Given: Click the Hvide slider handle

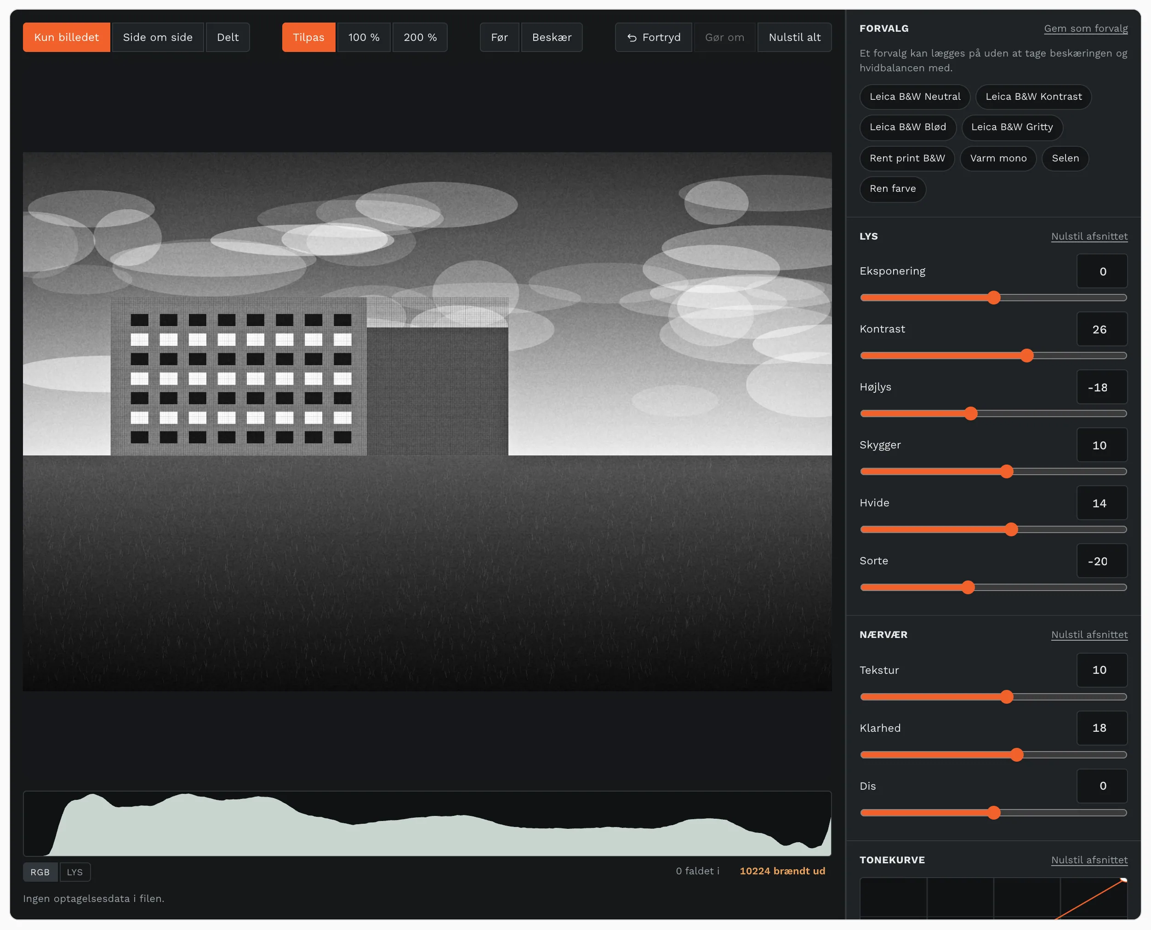Looking at the screenshot, I should (1011, 529).
